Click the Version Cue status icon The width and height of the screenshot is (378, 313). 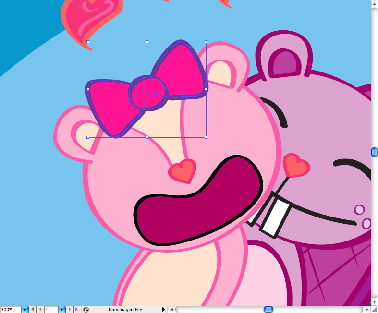click(85, 310)
